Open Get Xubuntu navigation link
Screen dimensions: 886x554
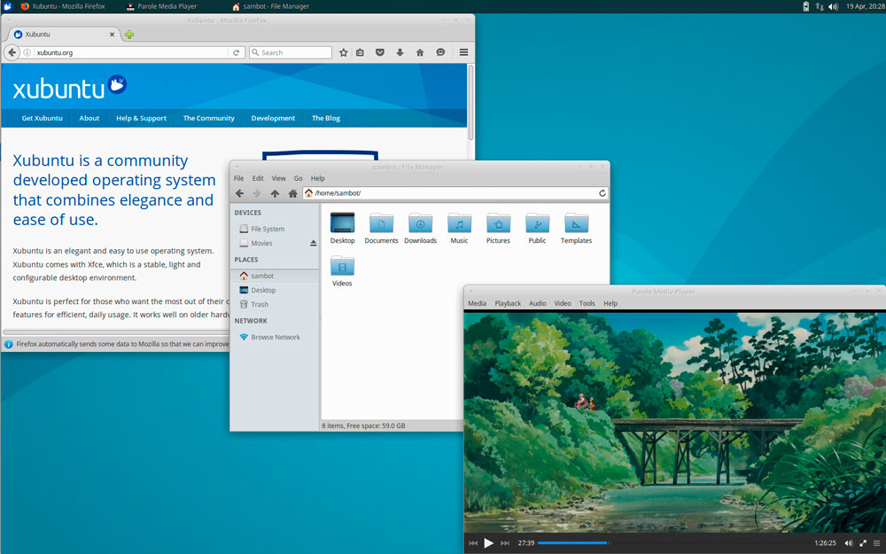point(42,118)
